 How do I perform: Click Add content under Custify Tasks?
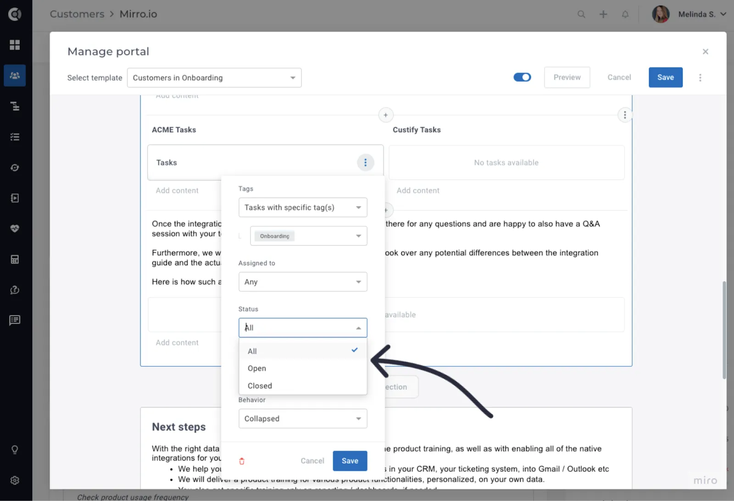418,190
